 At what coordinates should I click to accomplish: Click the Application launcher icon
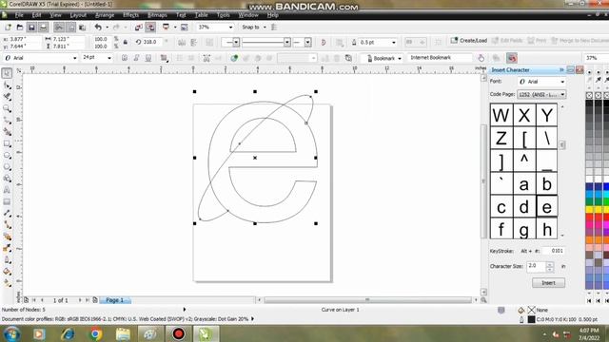[167, 28]
